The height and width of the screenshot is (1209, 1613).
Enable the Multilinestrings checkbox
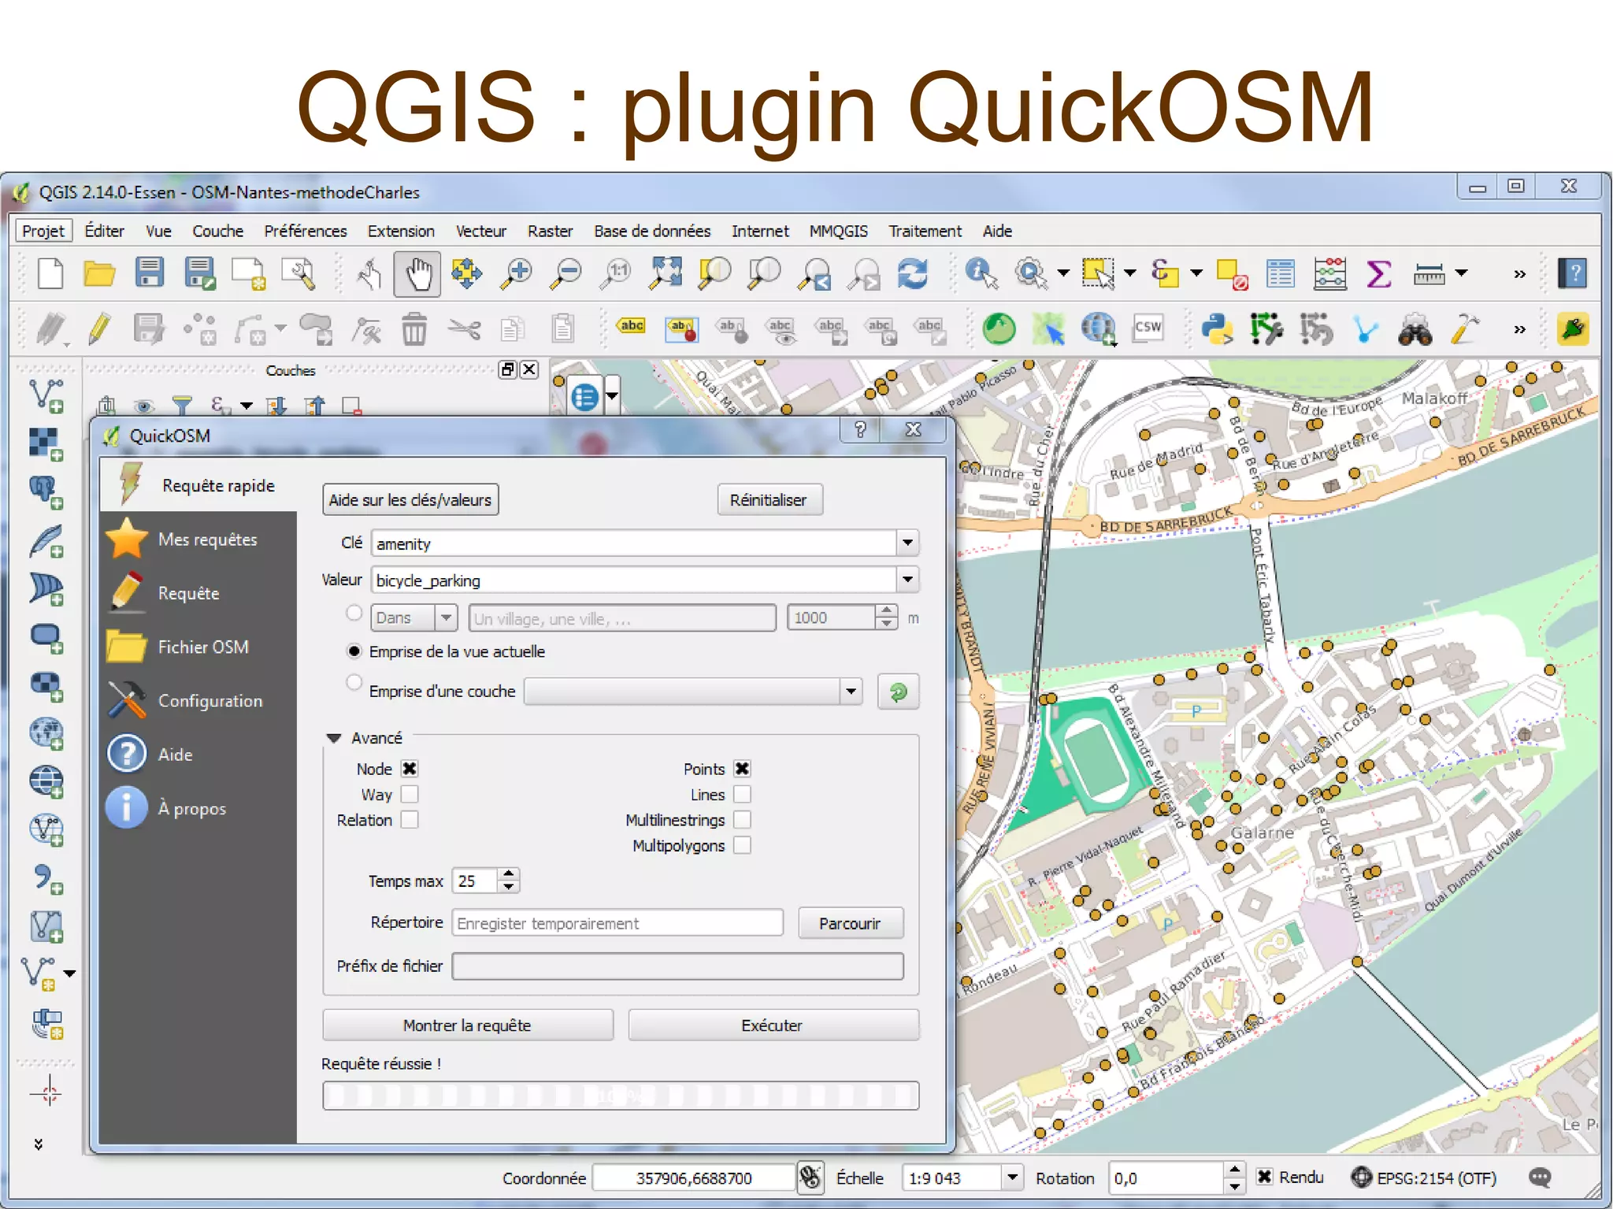click(x=742, y=819)
